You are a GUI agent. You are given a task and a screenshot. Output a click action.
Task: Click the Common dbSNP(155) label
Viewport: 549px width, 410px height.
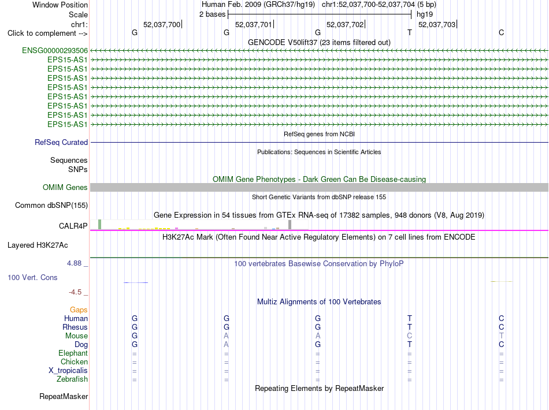coord(51,206)
